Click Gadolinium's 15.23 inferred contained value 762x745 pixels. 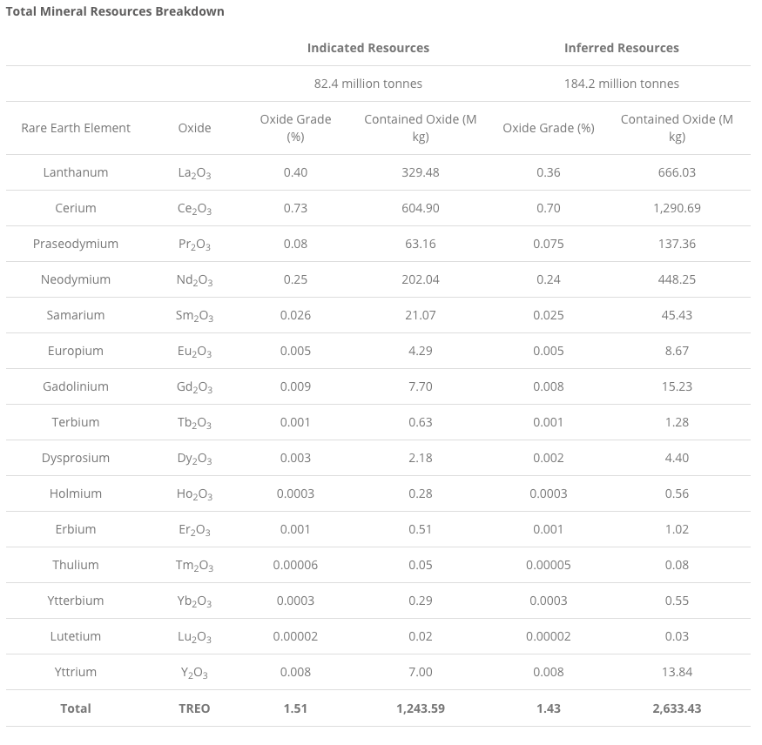point(676,386)
